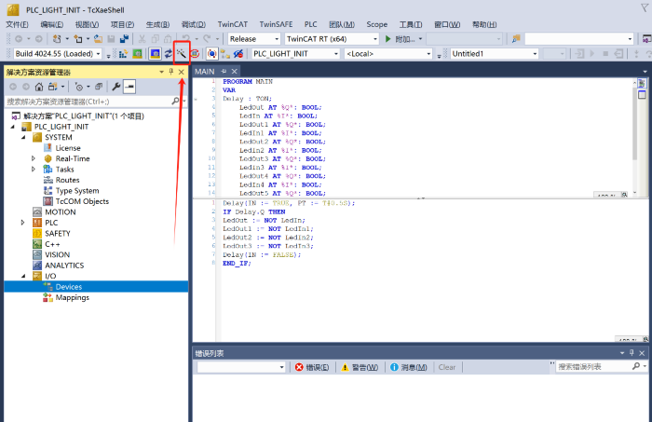Click the 附加... attach button label

(x=405, y=39)
